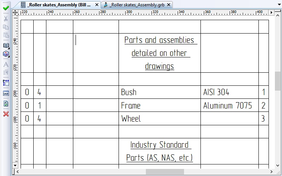Click the 3D cube variables icon
Viewport: 282px width, 176px height.
pos(6,54)
